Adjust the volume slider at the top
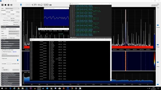The image size is (161, 90). click(x=21, y=5)
